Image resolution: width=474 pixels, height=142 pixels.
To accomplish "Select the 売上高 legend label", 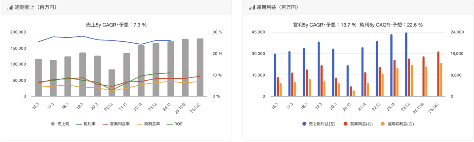I will [63, 124].
